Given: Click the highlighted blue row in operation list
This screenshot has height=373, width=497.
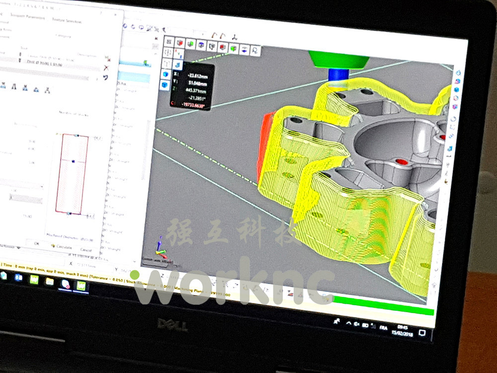Looking at the screenshot, I should (x=134, y=78).
